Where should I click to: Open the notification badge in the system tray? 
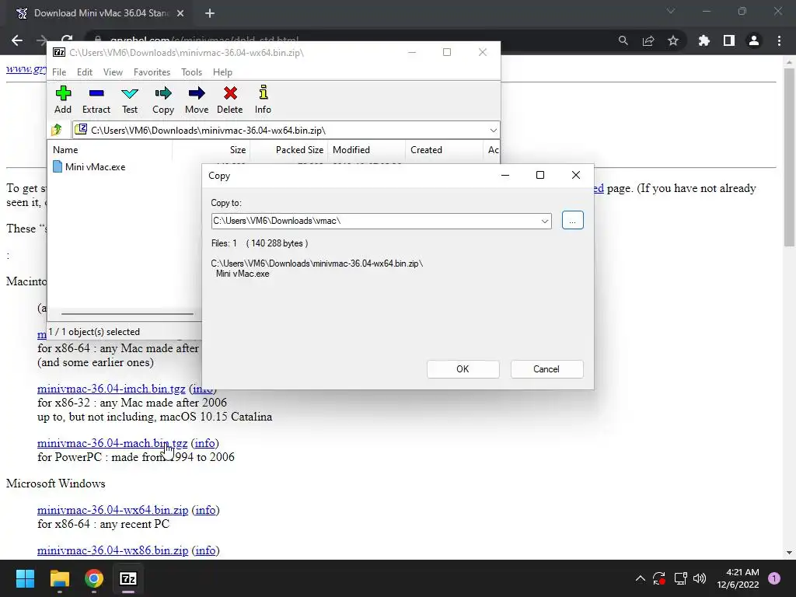point(774,578)
